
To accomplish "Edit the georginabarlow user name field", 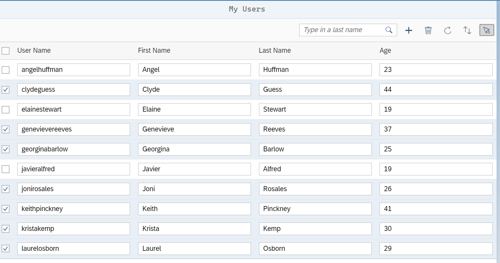I will [x=73, y=149].
